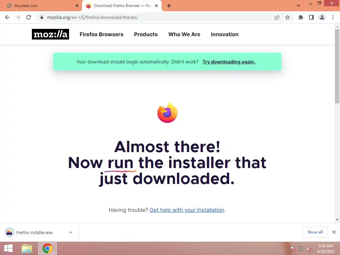Close the downloads bar

(334, 232)
